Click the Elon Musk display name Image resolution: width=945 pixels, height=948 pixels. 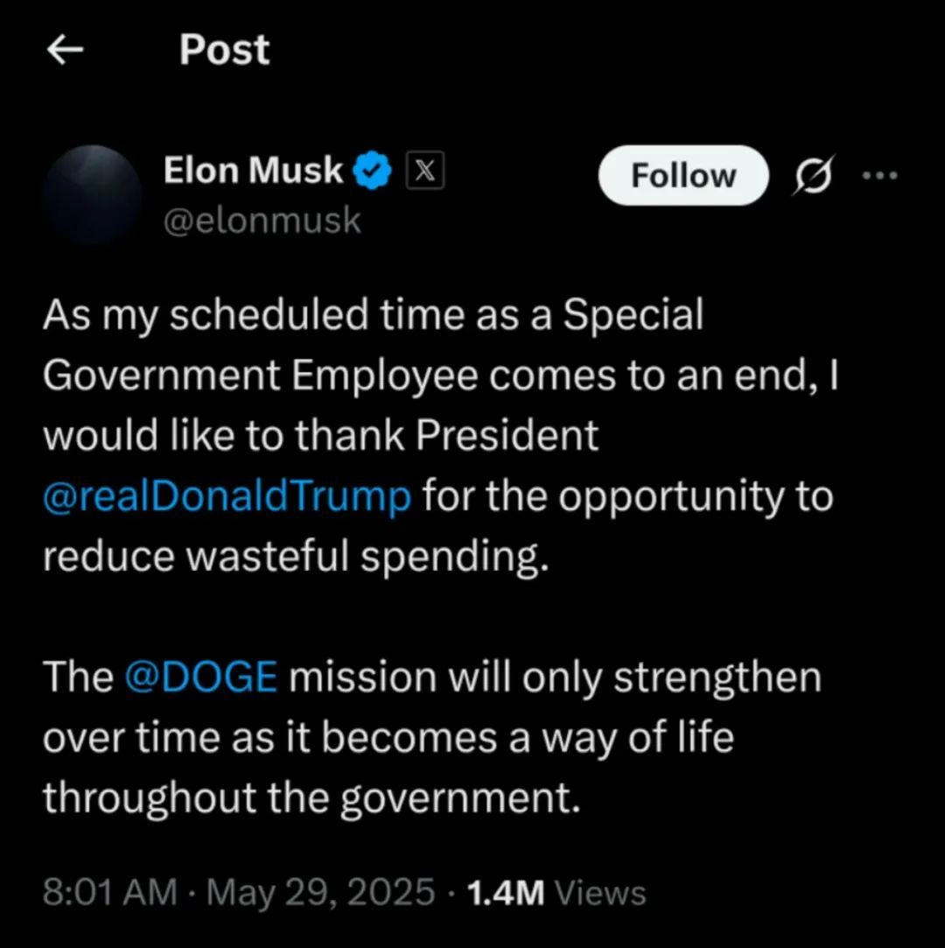[x=253, y=171]
